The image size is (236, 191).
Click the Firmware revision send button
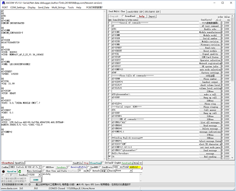[210, 45]
